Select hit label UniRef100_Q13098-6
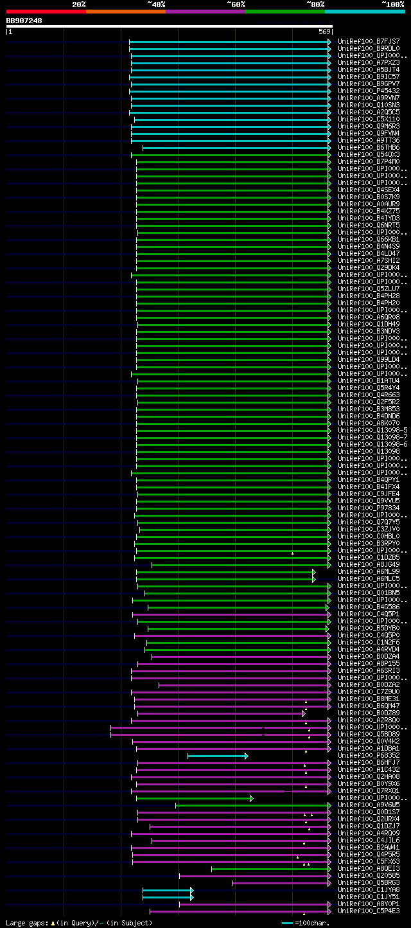 [372, 444]
